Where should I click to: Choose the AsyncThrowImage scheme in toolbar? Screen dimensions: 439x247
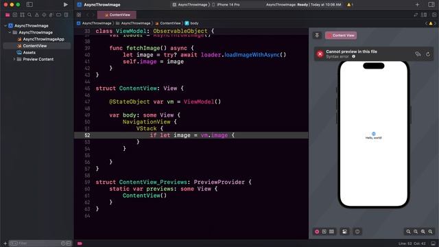pyautogui.click(x=191, y=5)
